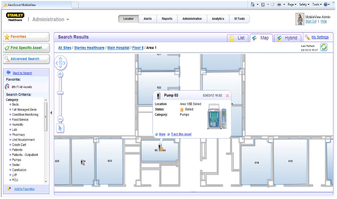Open the Analytics tab
The image size is (337, 199).
218,19
